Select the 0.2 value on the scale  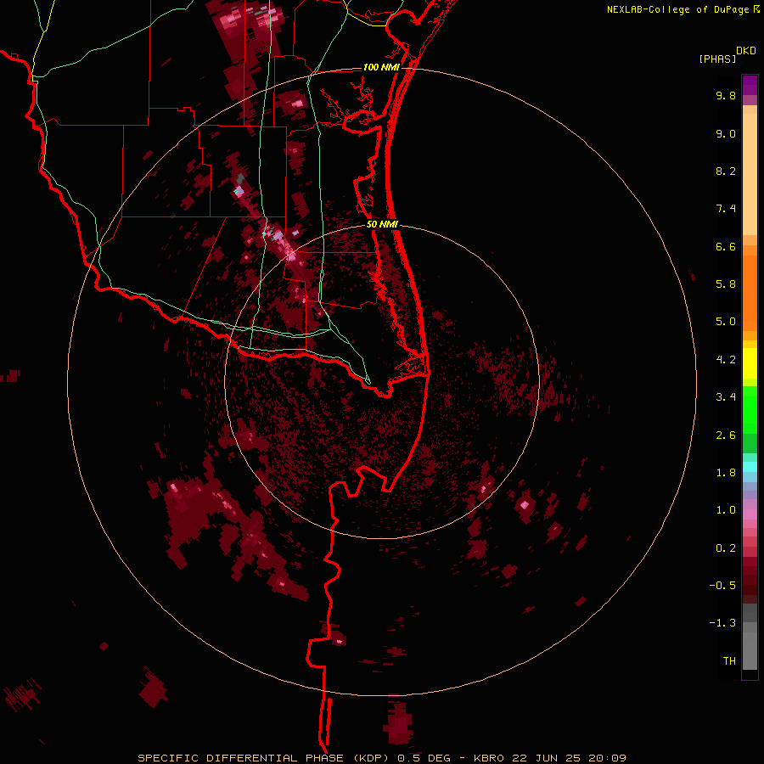726,548
